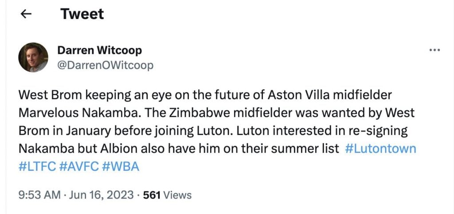
Task: Click the 'West Brom keeping an eye' line
Action: pyautogui.click(x=205, y=95)
